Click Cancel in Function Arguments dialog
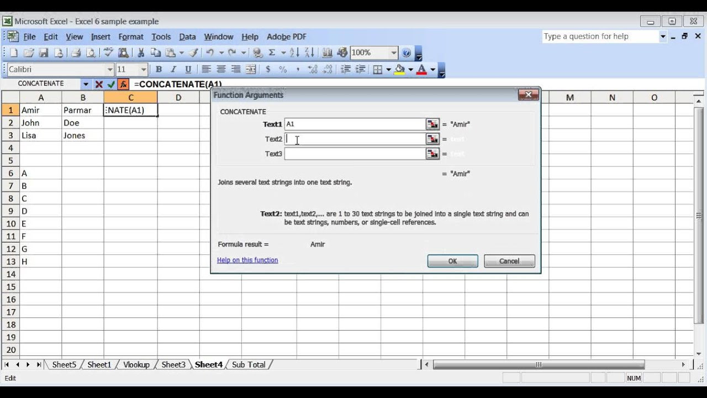This screenshot has width=707, height=398. coord(509,261)
